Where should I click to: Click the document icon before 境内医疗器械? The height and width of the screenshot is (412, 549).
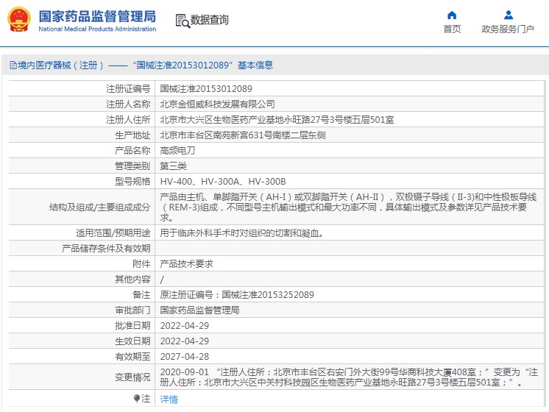click(x=13, y=65)
